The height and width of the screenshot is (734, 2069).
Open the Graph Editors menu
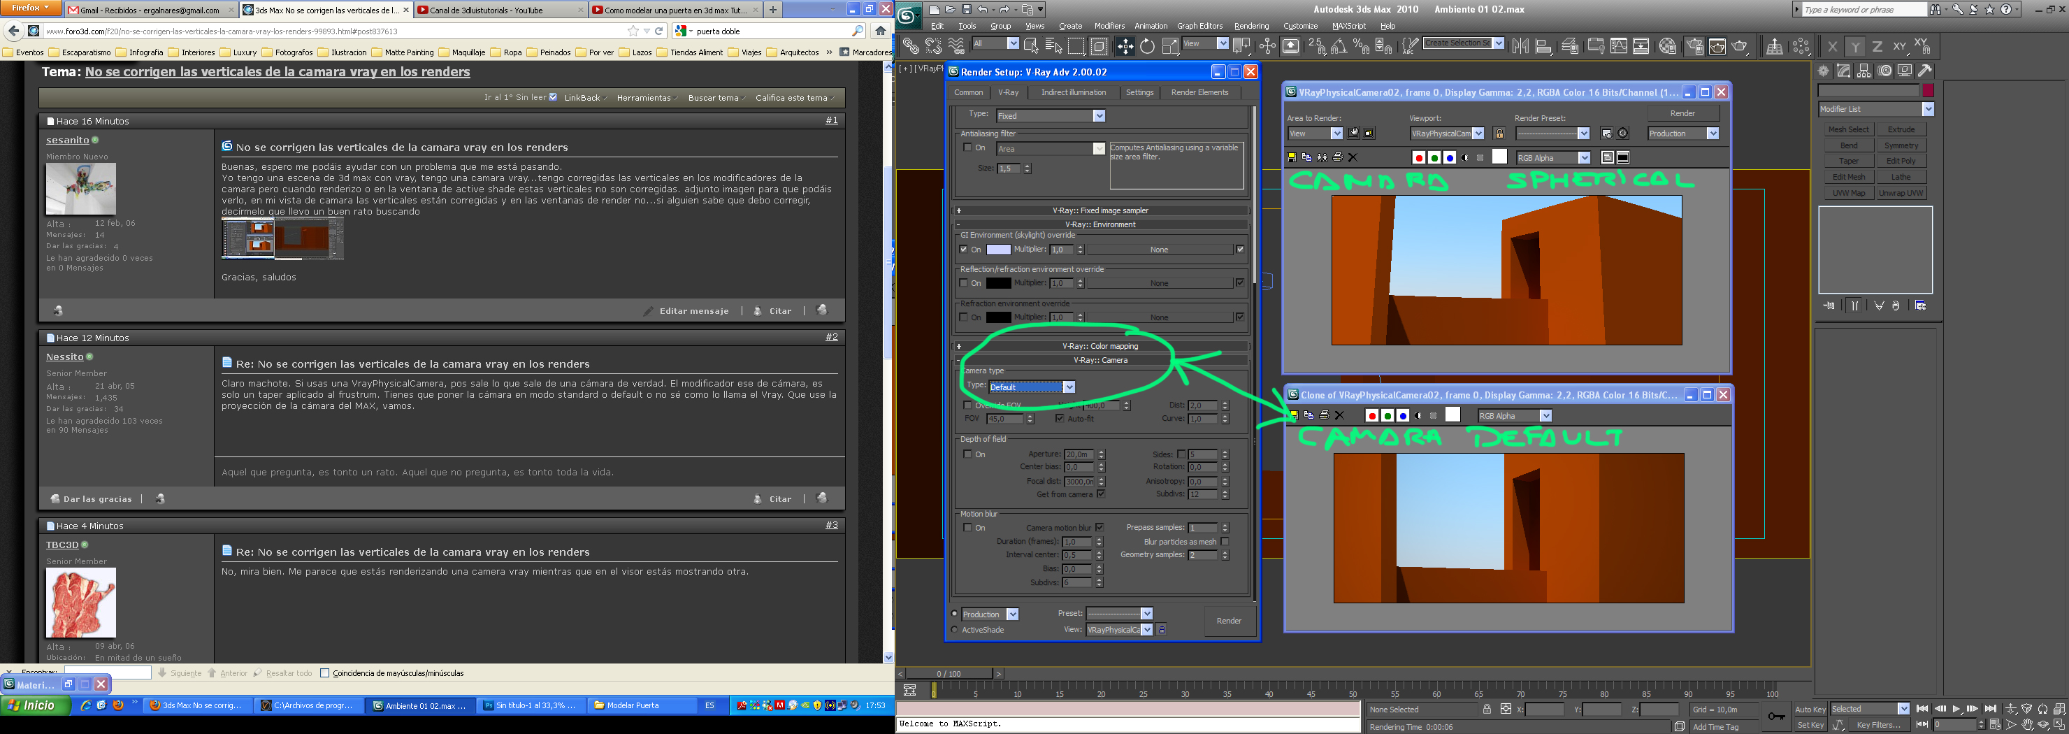click(x=1199, y=26)
